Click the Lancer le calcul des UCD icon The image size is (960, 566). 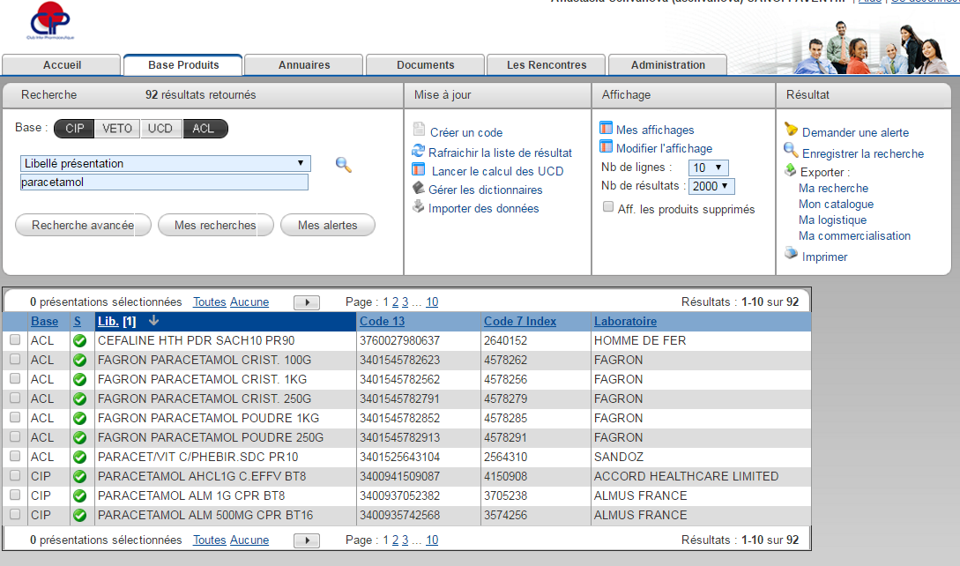tap(418, 169)
